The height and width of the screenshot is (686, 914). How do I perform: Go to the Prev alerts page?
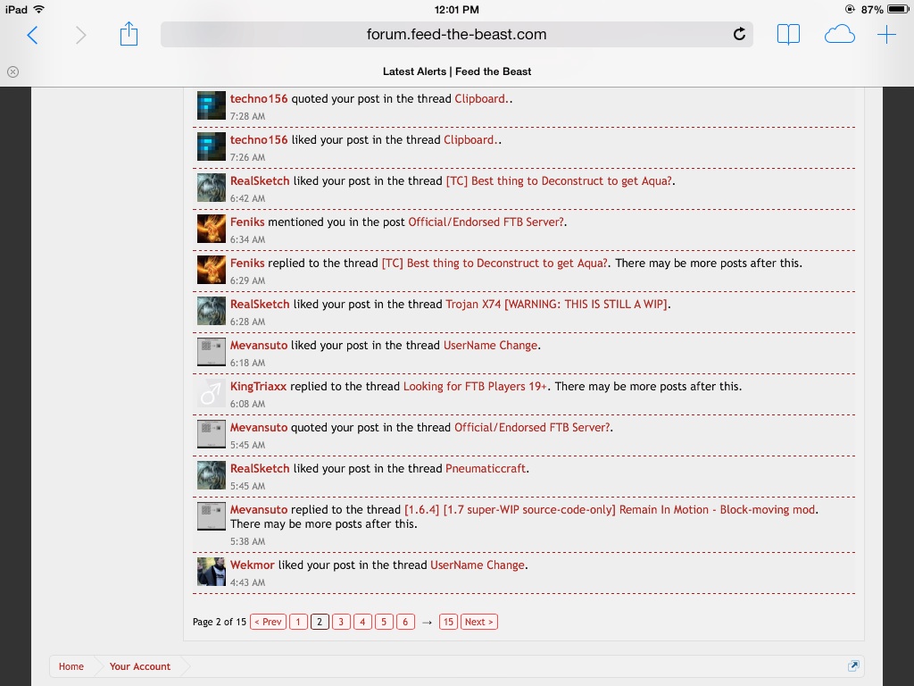click(x=268, y=622)
